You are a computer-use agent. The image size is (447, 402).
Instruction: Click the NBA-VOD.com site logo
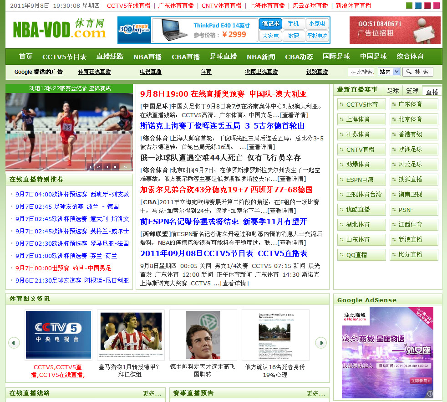click(x=59, y=29)
